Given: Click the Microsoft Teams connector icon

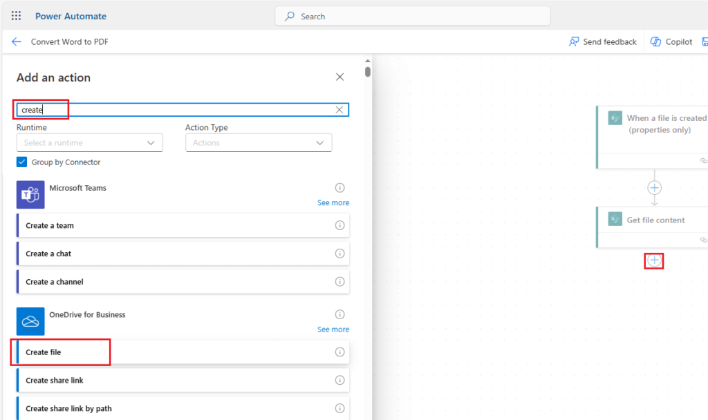Looking at the screenshot, I should click(30, 194).
